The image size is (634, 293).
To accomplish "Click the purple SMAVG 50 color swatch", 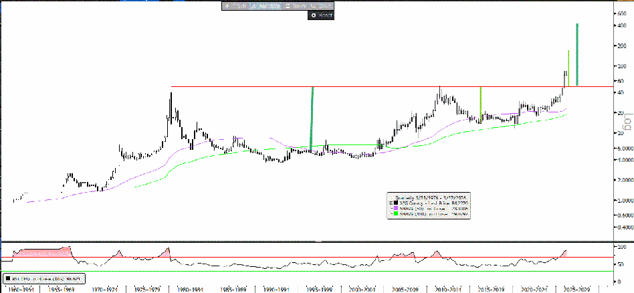I will coord(396,208).
